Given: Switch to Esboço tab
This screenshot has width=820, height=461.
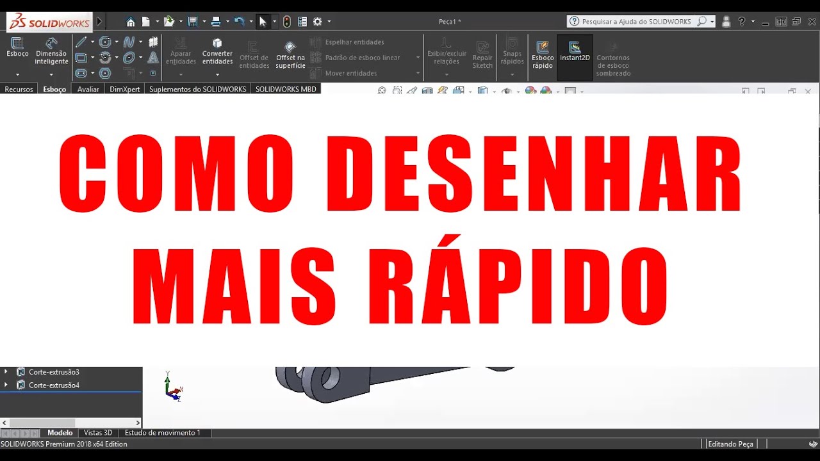Looking at the screenshot, I should coord(54,89).
